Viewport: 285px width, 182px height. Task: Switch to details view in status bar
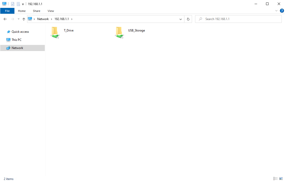tap(275, 179)
